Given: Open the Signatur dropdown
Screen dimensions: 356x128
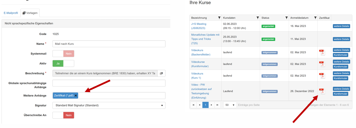Looking at the screenshot, I should click(x=109, y=105).
